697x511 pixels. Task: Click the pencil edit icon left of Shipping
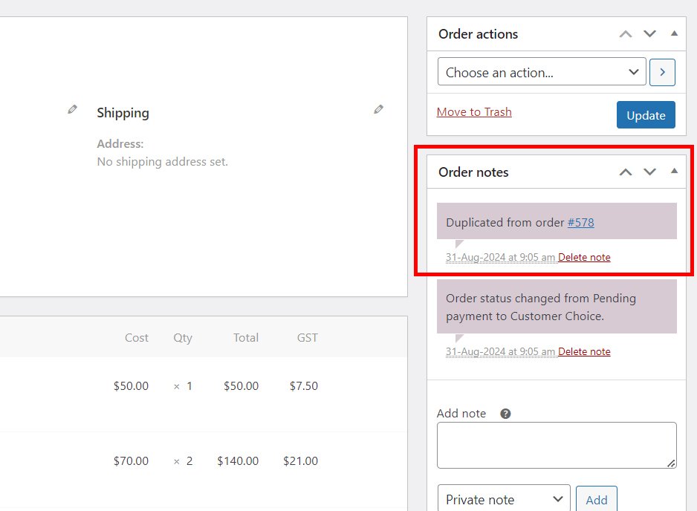coord(73,109)
